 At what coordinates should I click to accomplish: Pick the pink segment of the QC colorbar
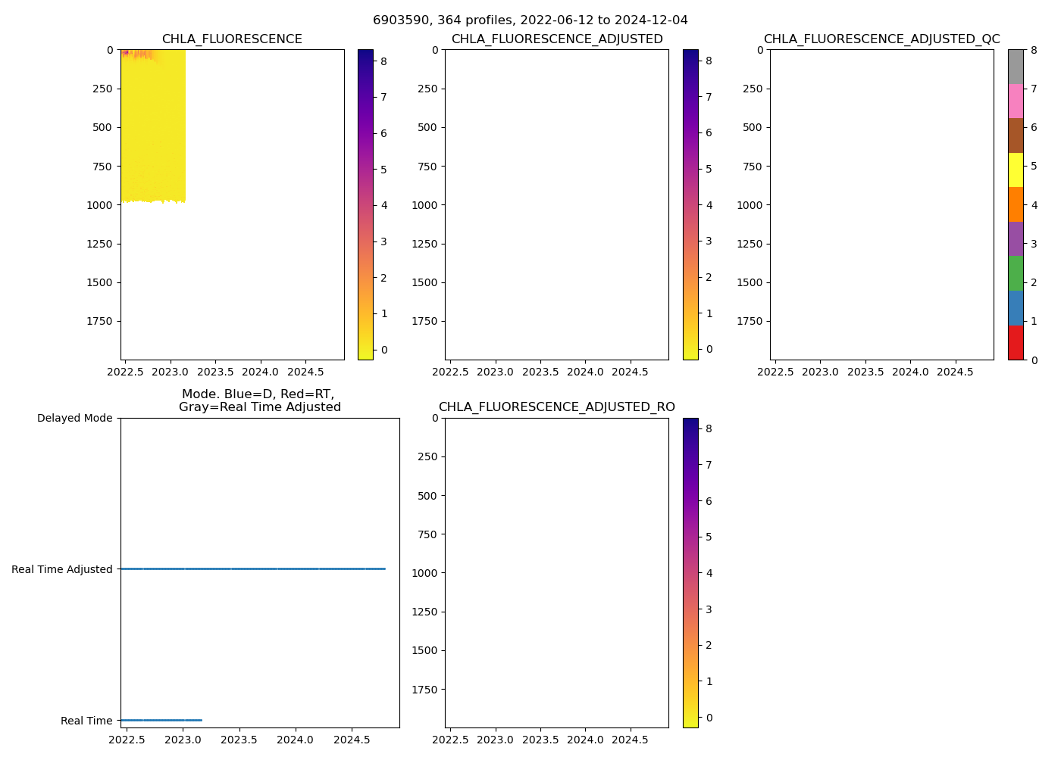click(x=1016, y=101)
